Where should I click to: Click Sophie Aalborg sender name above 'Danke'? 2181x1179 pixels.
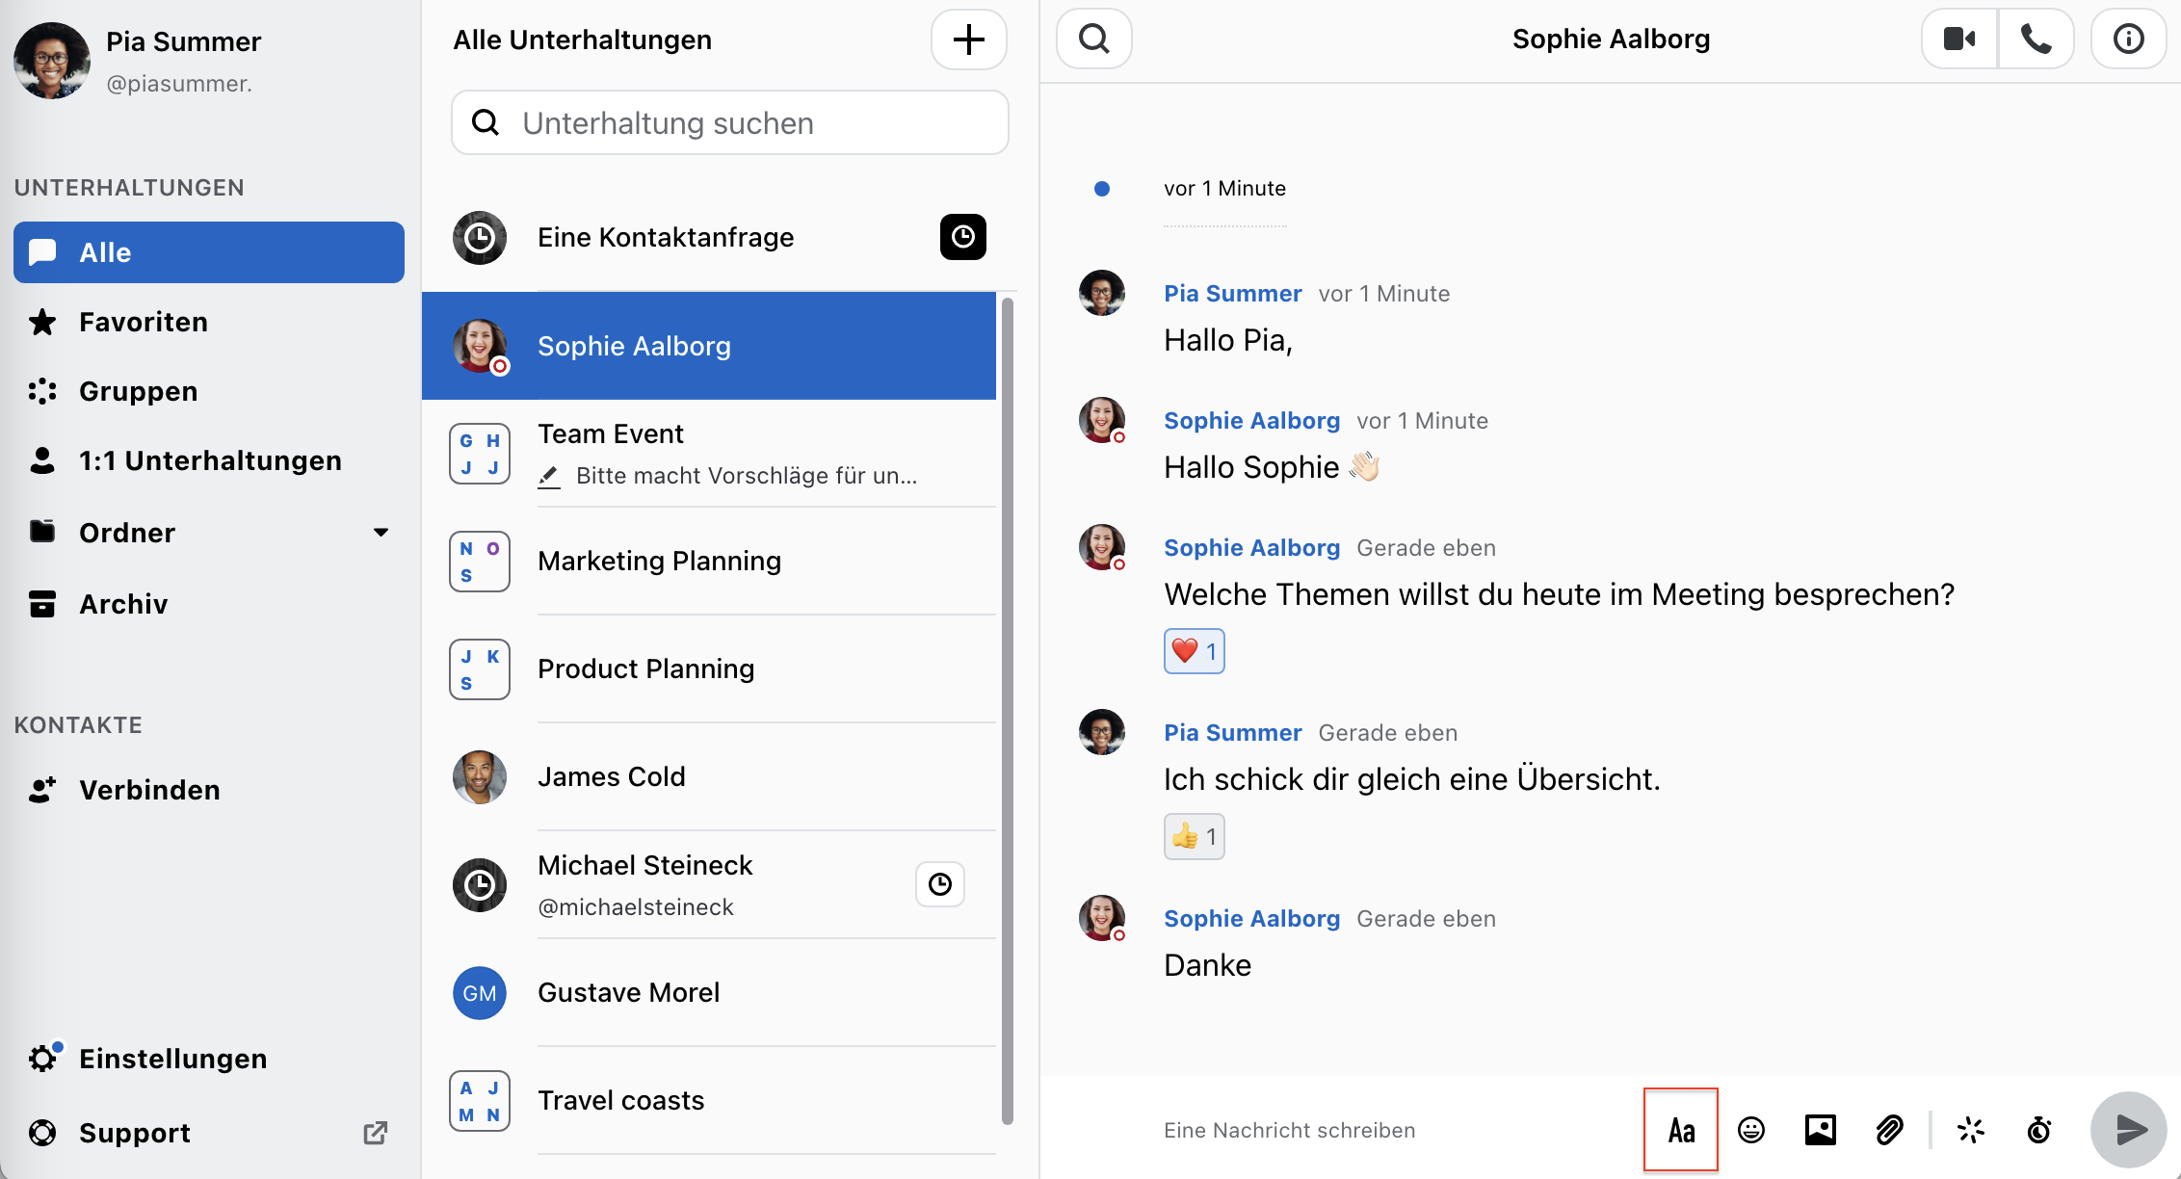tap(1251, 919)
